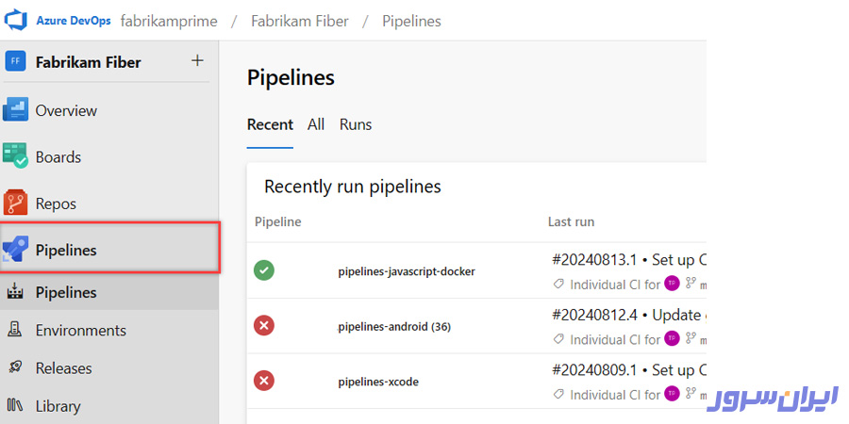Click the Pipelines page title
This screenshot has width=849, height=424.
coord(291,78)
